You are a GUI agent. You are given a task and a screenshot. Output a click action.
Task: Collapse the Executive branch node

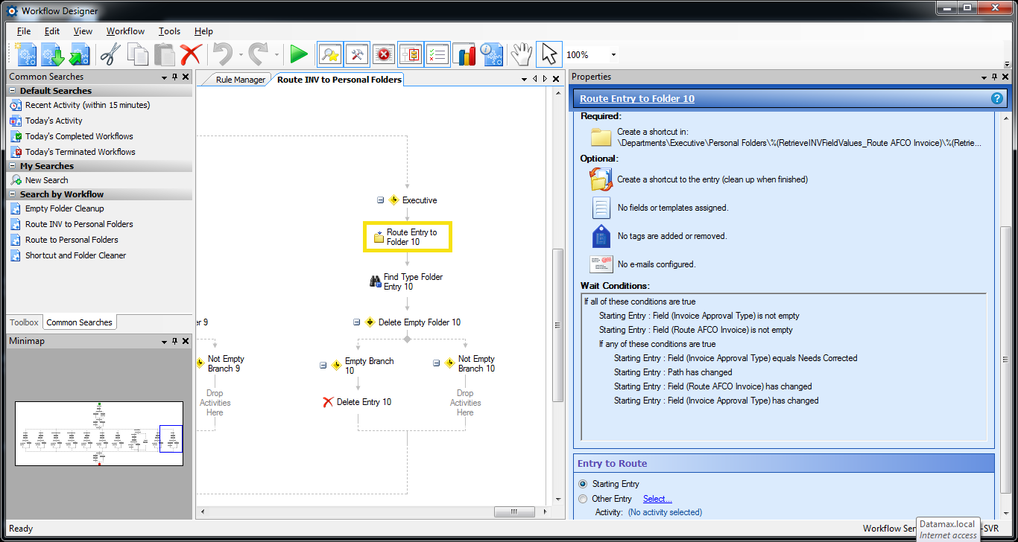[x=380, y=200]
